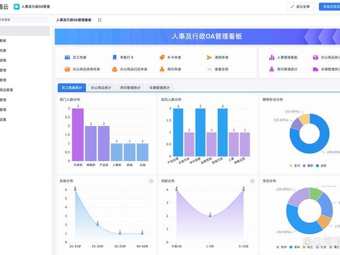Click the 人事部 bar in department chart
This screenshot has height=255, width=340.
(116, 152)
